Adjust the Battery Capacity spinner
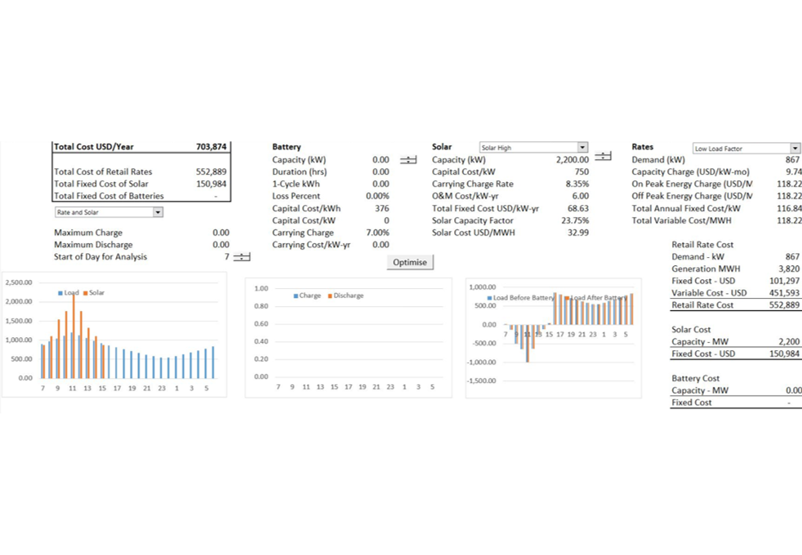802x555 pixels. point(408,160)
